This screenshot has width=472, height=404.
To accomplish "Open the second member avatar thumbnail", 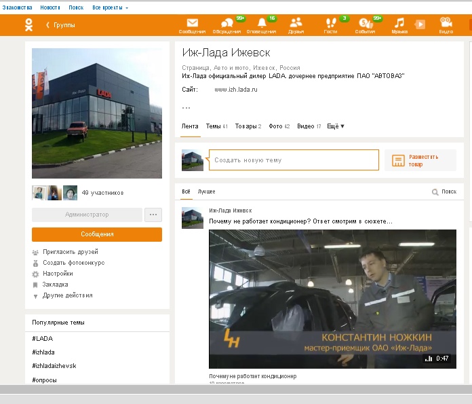I will (54, 193).
